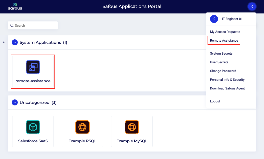Open the remote-assistance application icon
The height and width of the screenshot is (159, 264).
coord(33,67)
